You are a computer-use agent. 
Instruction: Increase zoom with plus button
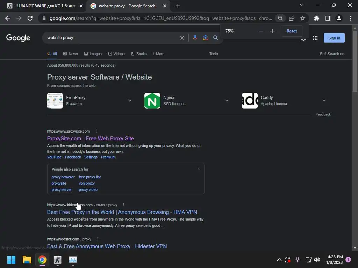coord(272,31)
